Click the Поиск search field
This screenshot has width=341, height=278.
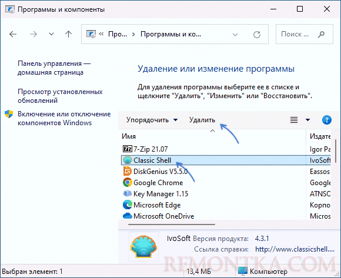(x=304, y=34)
